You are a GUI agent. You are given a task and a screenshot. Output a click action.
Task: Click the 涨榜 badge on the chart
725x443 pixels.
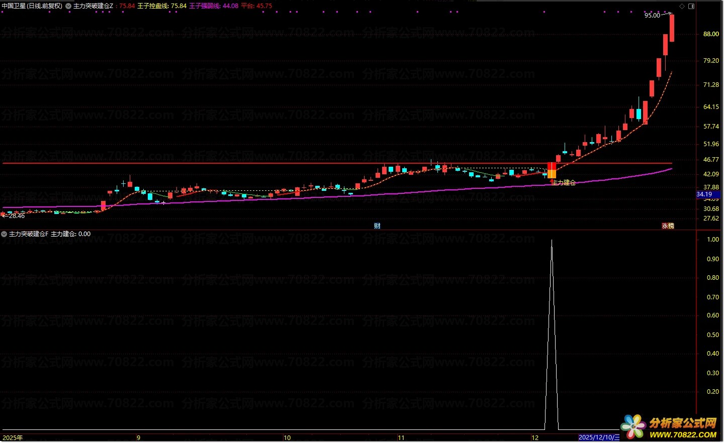click(668, 226)
